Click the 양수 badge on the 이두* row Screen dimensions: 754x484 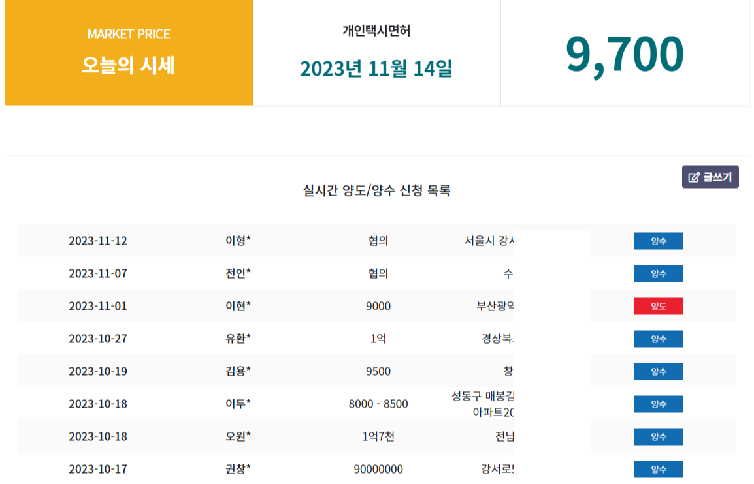[658, 404]
